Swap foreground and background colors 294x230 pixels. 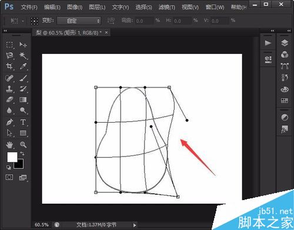22,154
